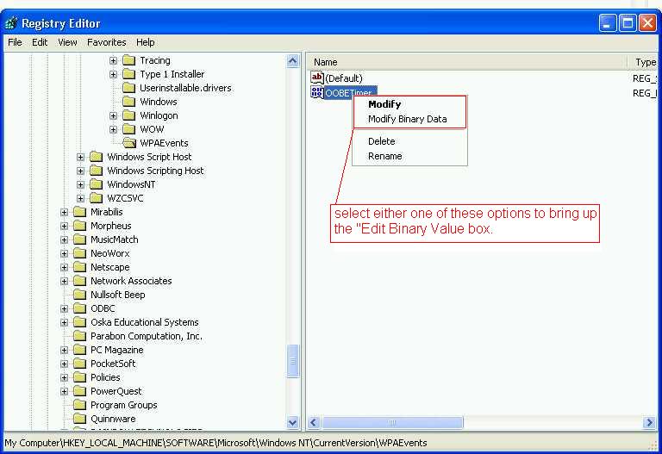The height and width of the screenshot is (454, 662).
Task: Click the Name column header
Action: [467, 62]
